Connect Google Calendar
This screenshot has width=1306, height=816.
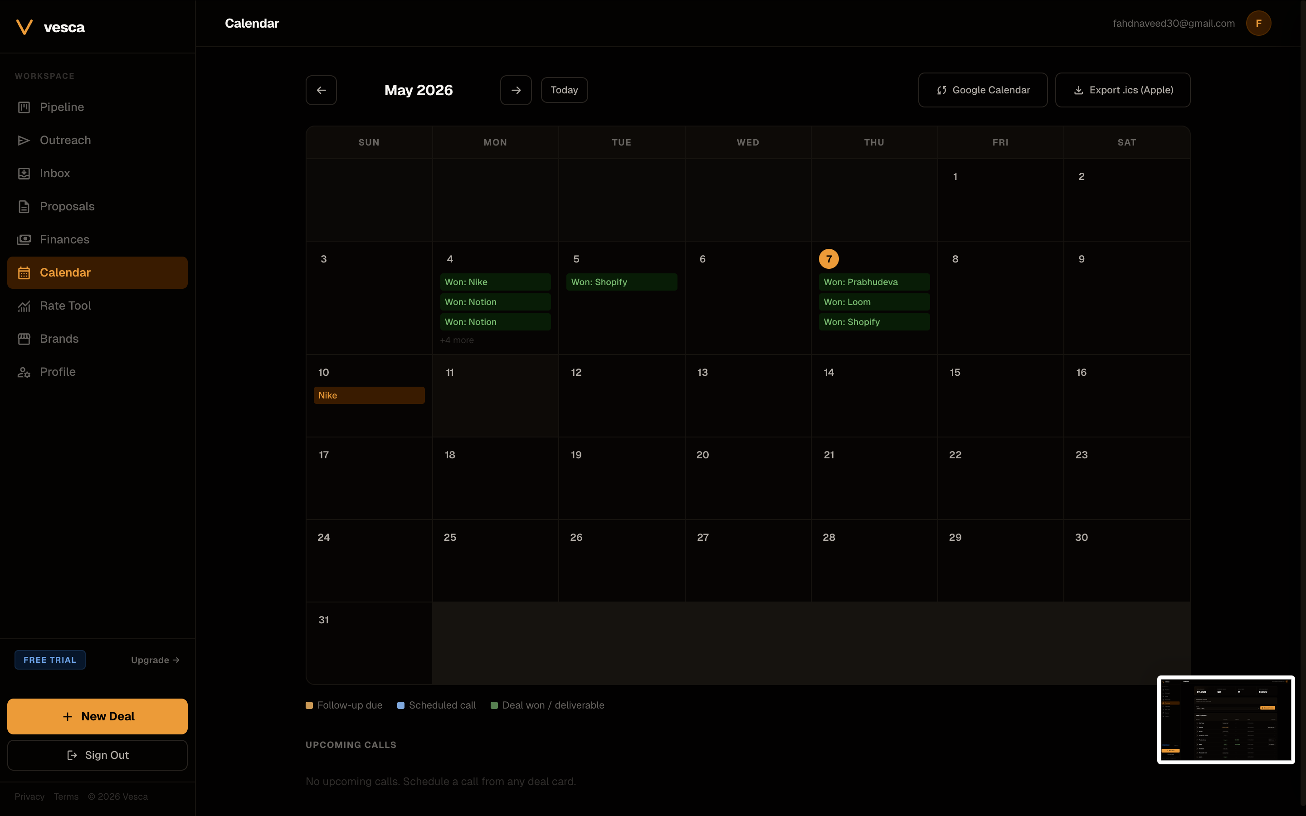tap(983, 90)
